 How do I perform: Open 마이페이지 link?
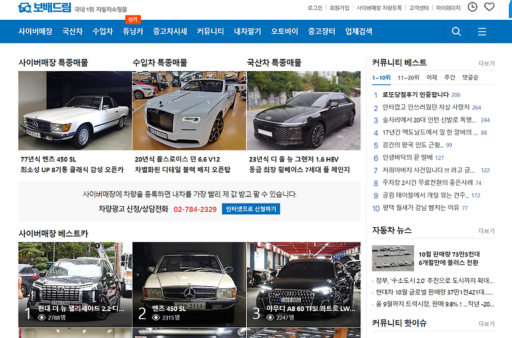[x=448, y=8]
